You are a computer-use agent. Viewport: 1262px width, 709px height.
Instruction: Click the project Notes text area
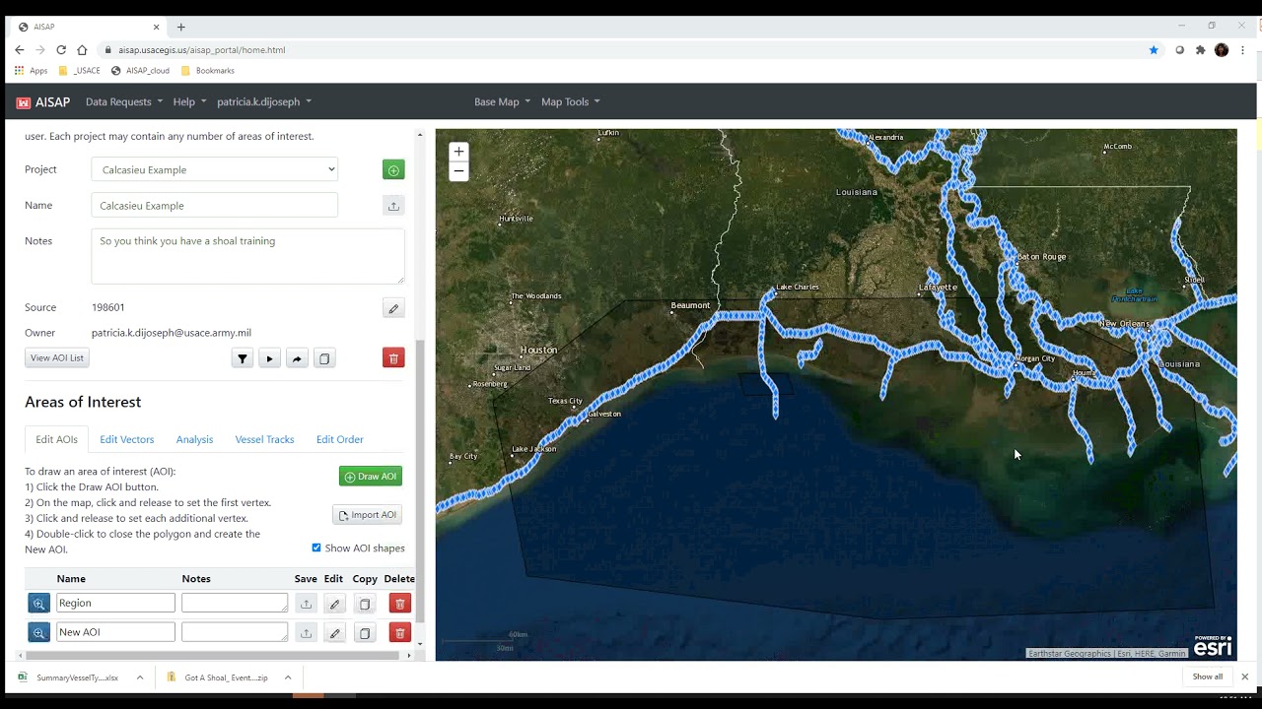(247, 256)
